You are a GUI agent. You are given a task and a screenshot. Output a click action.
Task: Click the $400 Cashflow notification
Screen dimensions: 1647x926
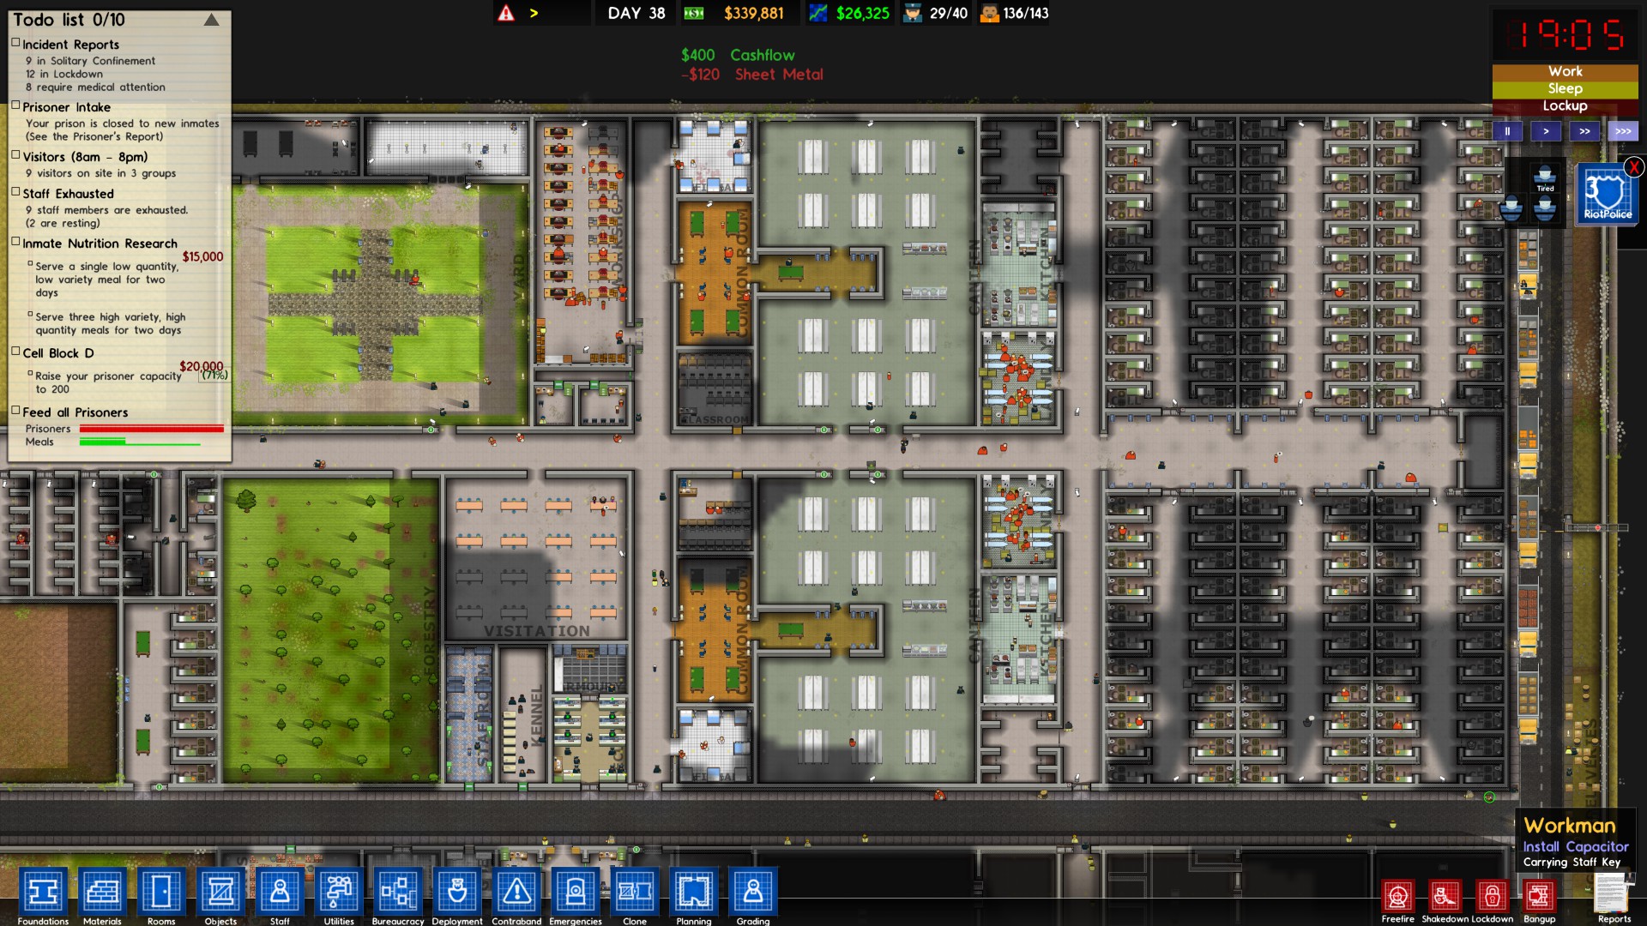pyautogui.click(x=738, y=55)
